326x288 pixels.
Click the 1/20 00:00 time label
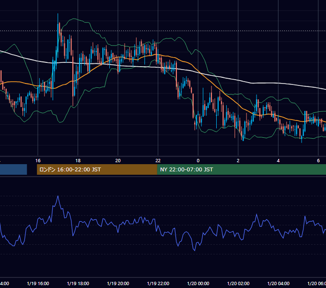click(198, 283)
